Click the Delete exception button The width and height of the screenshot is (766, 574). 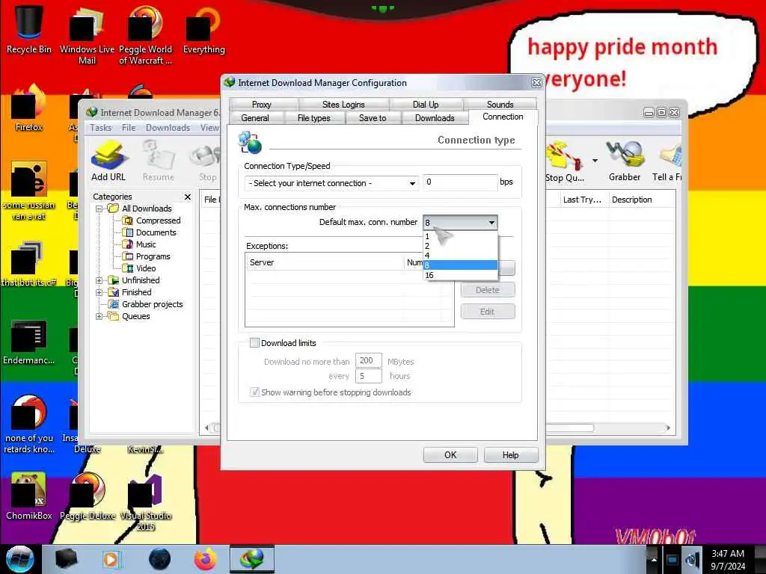(x=488, y=290)
